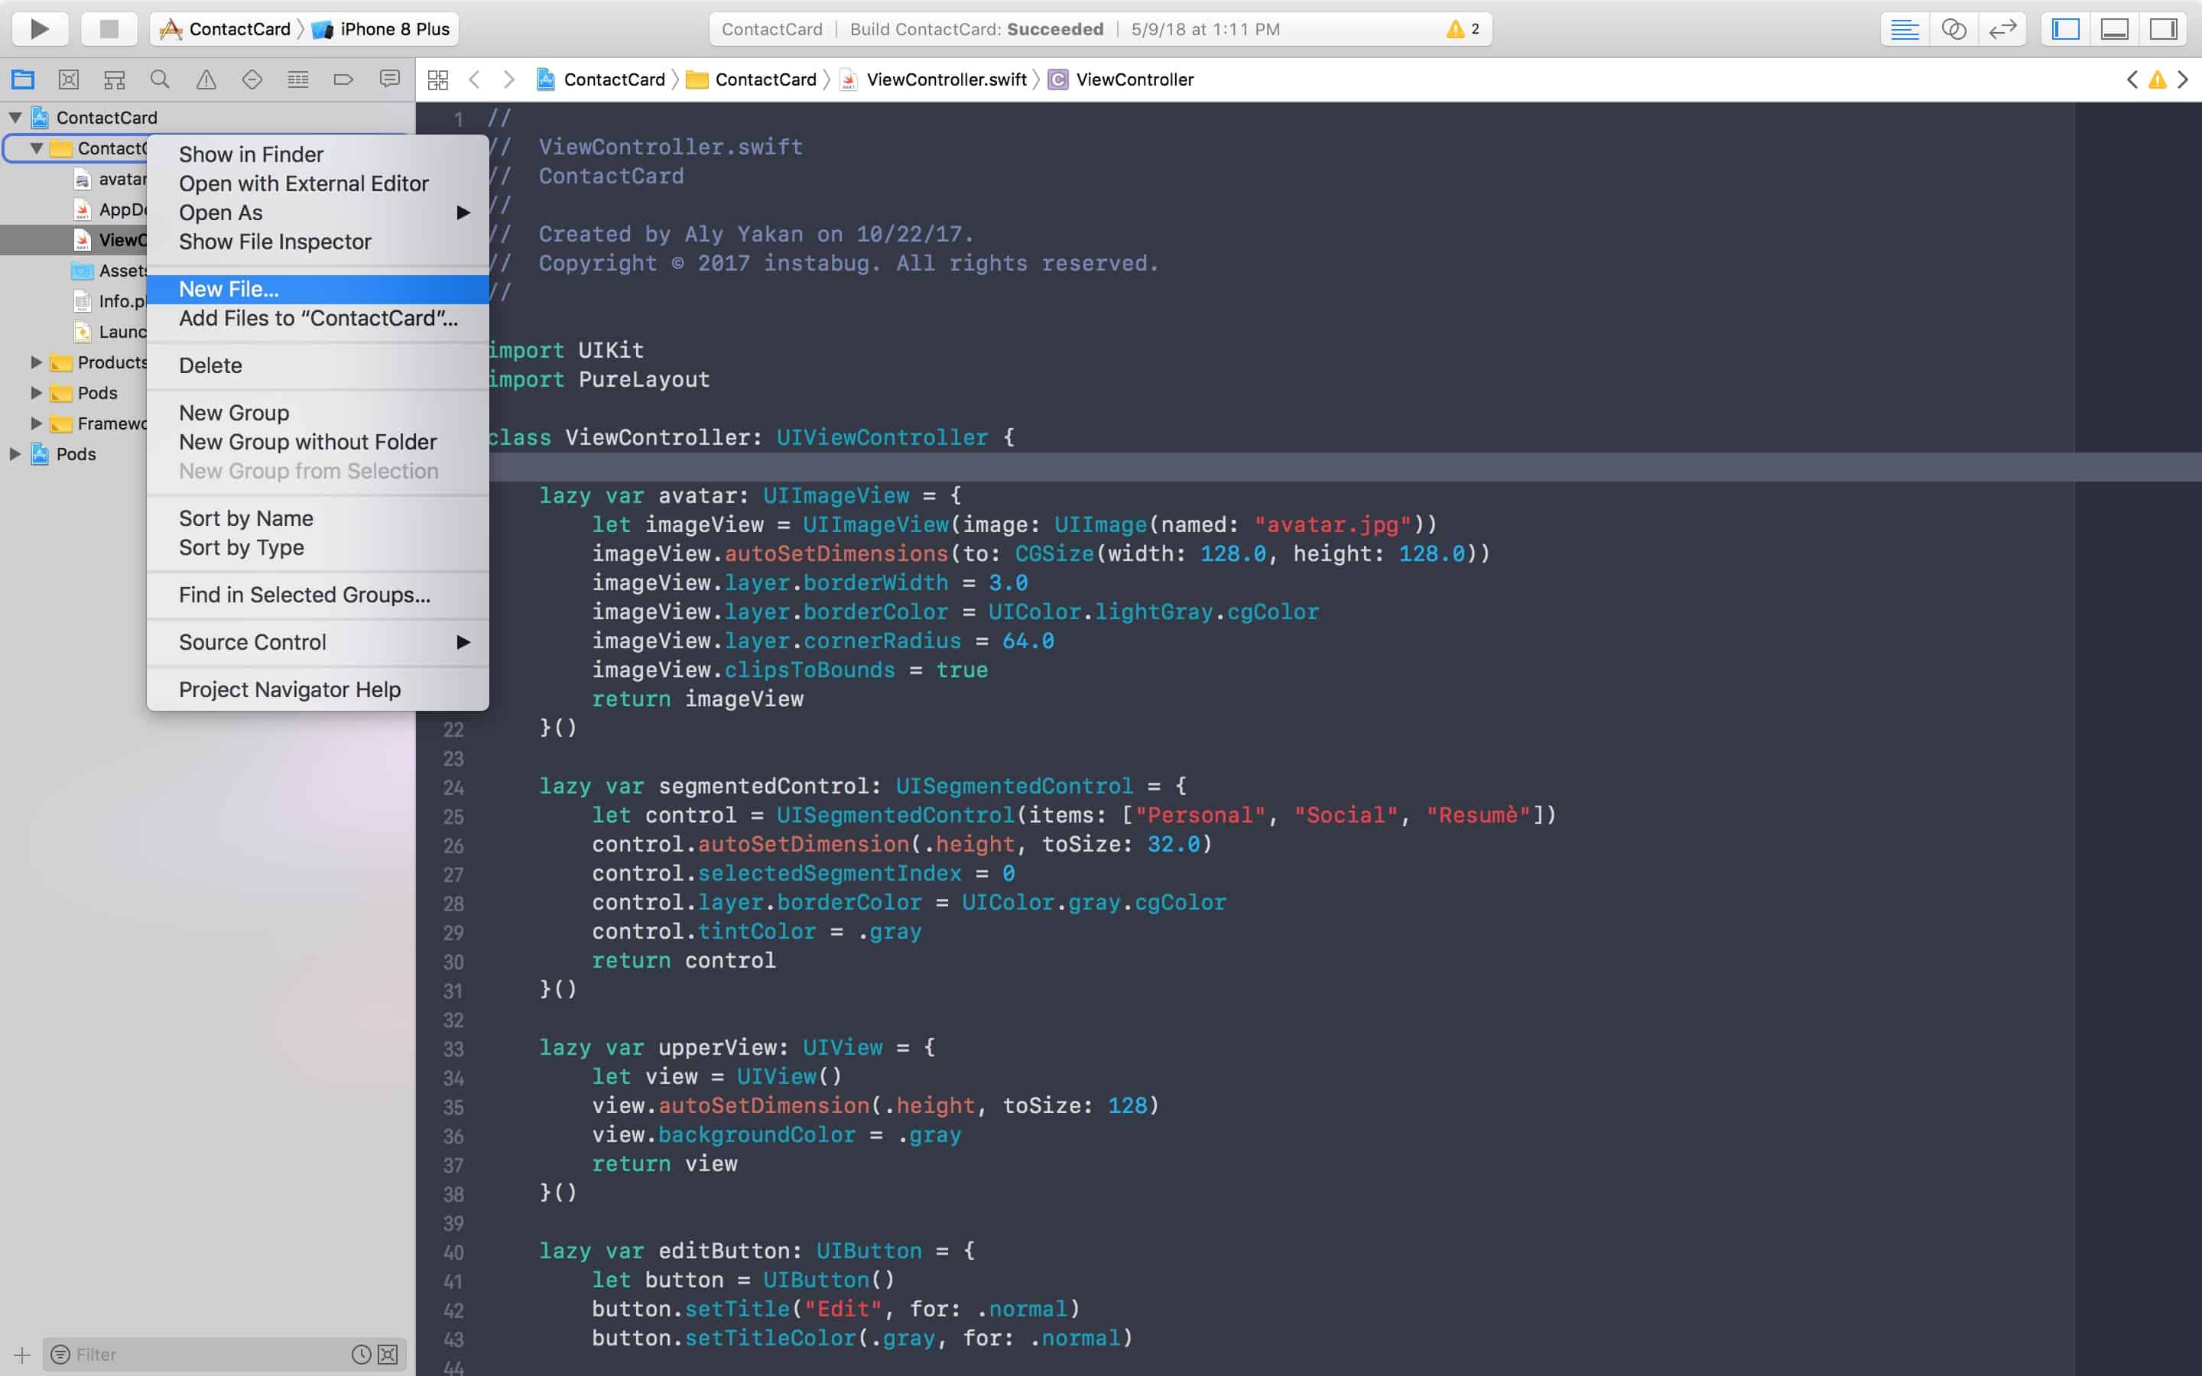Switch to the Assistant editor
Image resolution: width=2202 pixels, height=1376 pixels.
[x=1953, y=29]
